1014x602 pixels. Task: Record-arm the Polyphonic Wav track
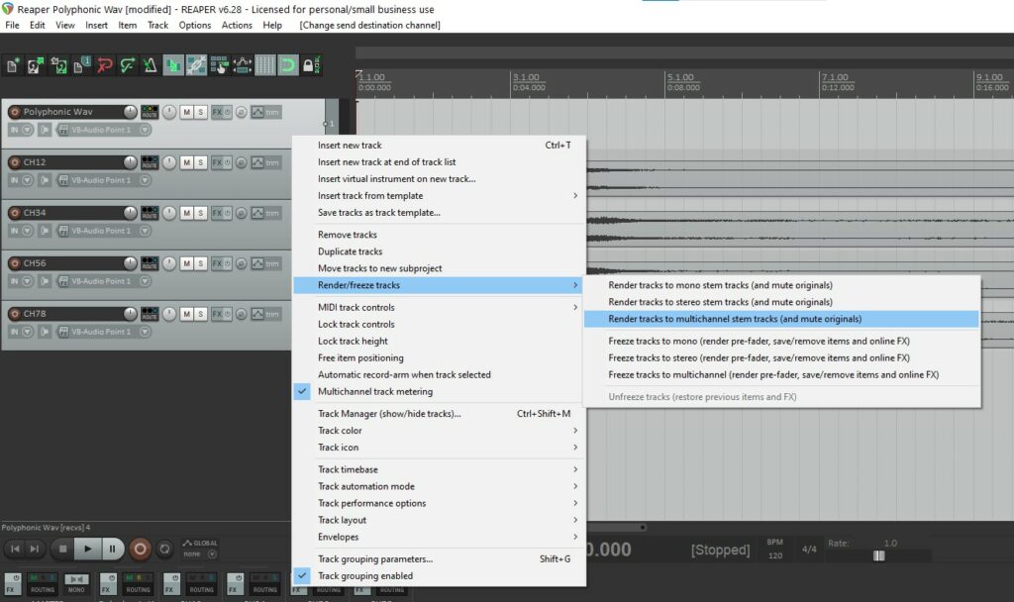coord(14,112)
